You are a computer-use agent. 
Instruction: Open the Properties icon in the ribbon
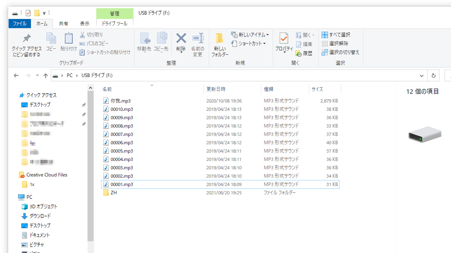[x=284, y=38]
